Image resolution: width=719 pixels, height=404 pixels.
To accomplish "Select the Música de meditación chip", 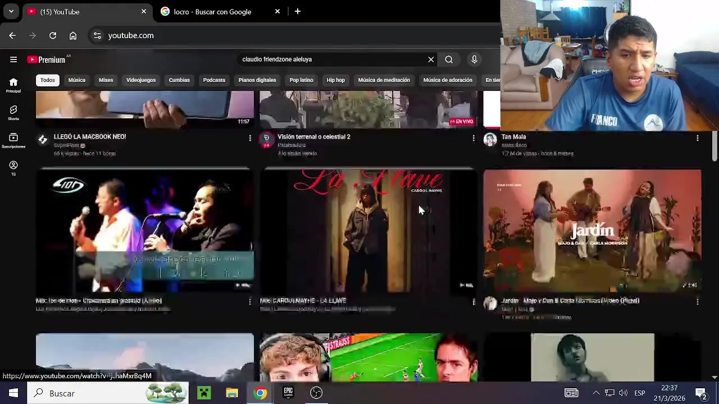I will pos(384,80).
